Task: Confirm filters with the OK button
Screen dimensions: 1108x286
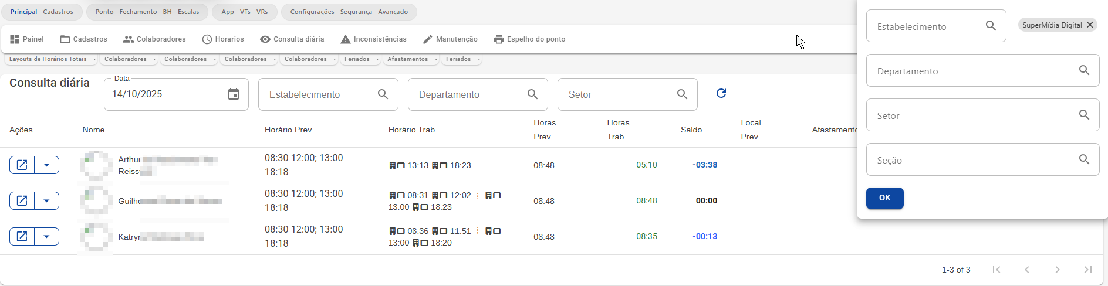Action: click(x=884, y=198)
